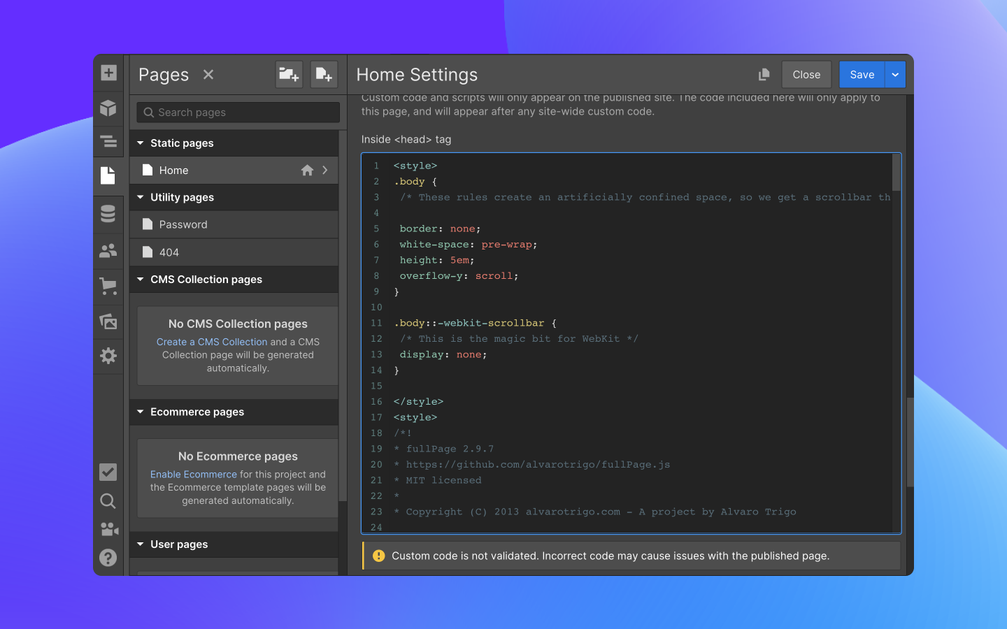The width and height of the screenshot is (1007, 629).
Task: Collapse the Ecommerce pages section
Action: 139,412
